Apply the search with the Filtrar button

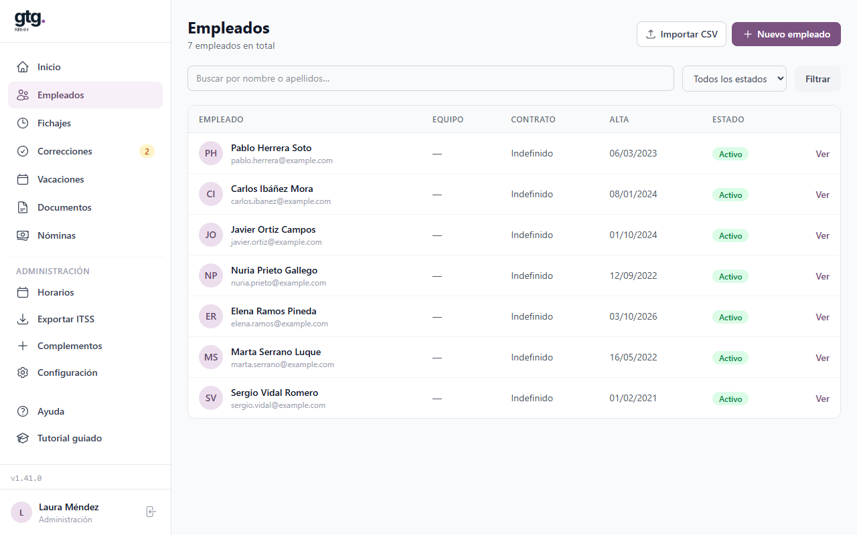(x=817, y=78)
